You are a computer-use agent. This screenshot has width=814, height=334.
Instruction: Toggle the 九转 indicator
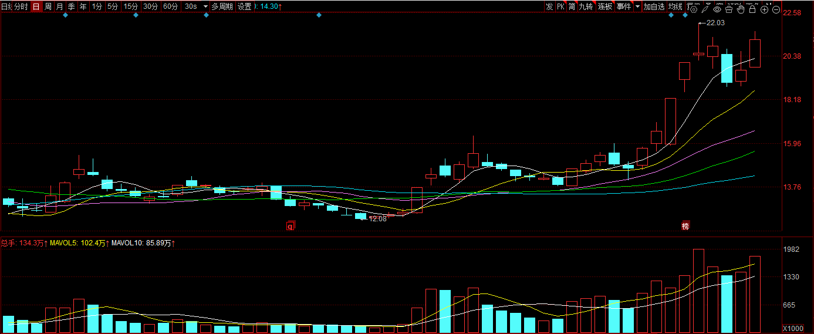586,6
